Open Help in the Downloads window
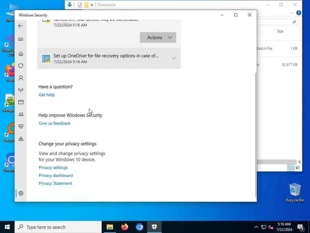The image size is (310, 233). (299, 13)
